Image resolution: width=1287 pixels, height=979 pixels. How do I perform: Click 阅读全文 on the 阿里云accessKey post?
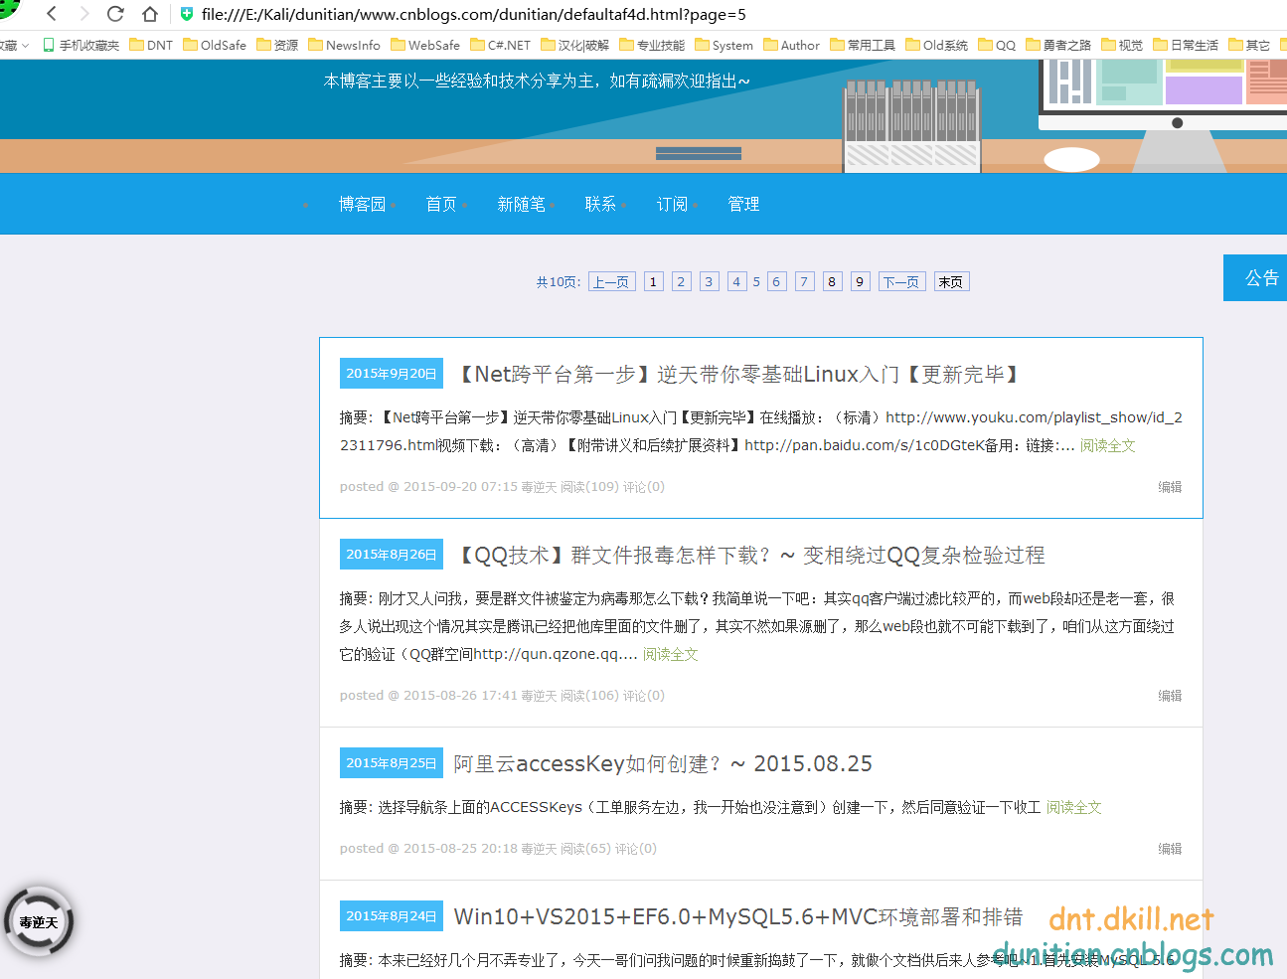[x=1073, y=807]
